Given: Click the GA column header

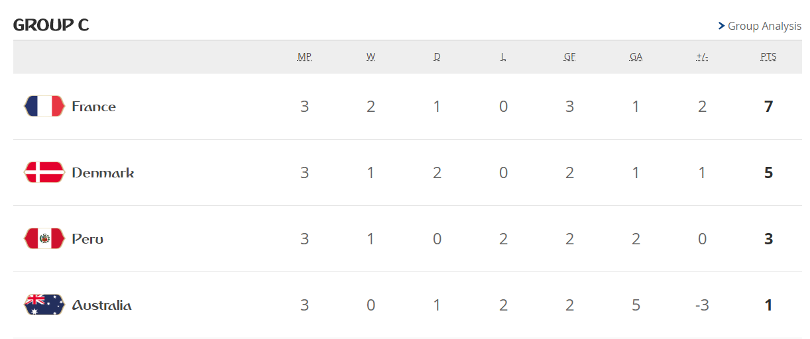Looking at the screenshot, I should (x=636, y=56).
